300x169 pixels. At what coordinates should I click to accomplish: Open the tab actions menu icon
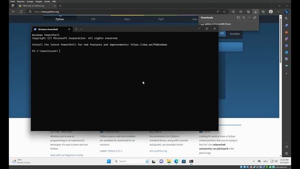tap(13, 6)
